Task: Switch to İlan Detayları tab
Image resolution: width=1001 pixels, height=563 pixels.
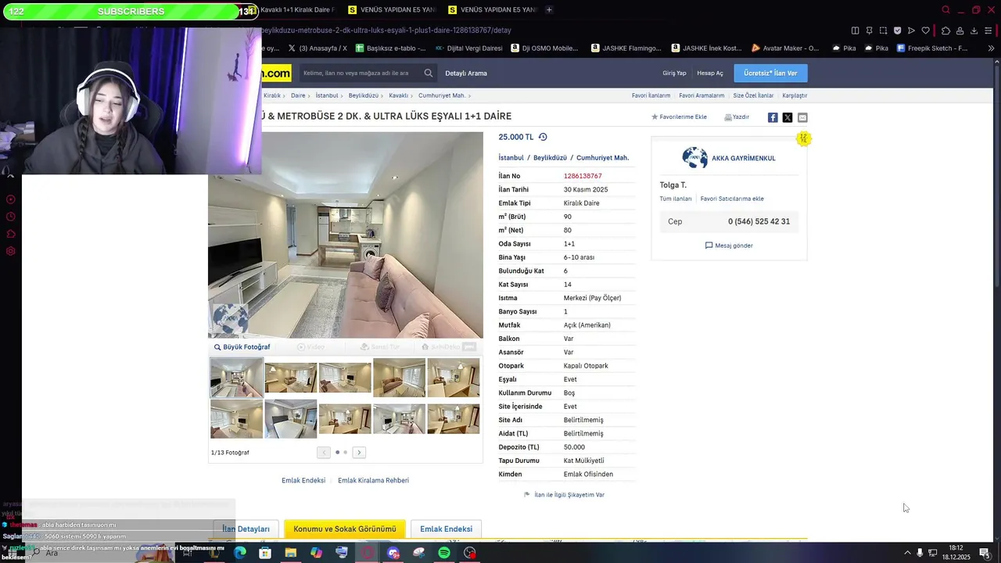Action: click(x=246, y=529)
